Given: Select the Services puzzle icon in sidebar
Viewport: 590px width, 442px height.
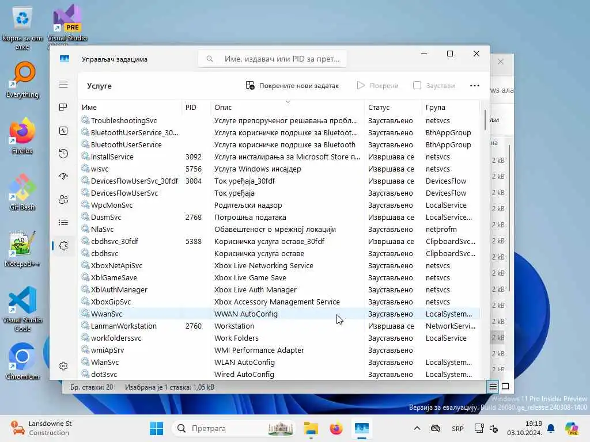Looking at the screenshot, I should (63, 246).
